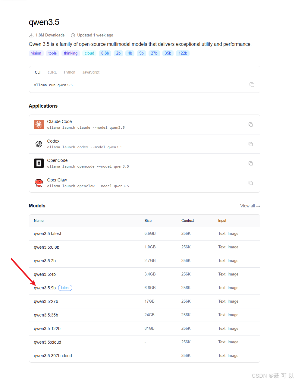
Task: Click the ollama launch opencode command text
Action: click(88, 166)
